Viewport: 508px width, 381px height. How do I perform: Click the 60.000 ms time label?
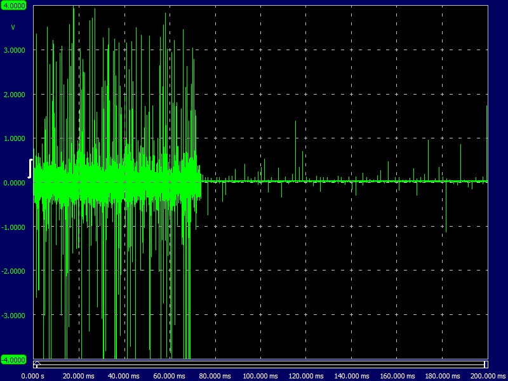click(169, 376)
